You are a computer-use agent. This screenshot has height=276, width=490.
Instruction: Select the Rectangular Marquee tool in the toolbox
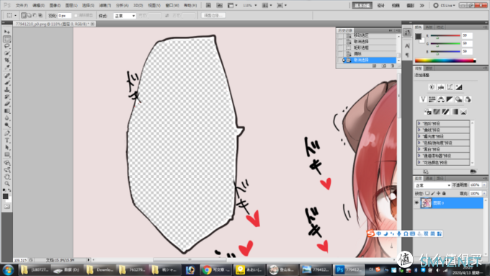click(x=7, y=39)
